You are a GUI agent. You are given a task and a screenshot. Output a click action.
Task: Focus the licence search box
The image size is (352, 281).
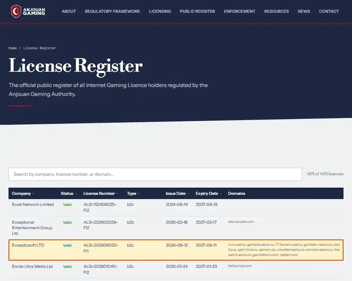(x=155, y=174)
